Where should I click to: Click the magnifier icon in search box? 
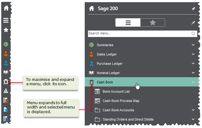pyautogui.click(x=193, y=33)
